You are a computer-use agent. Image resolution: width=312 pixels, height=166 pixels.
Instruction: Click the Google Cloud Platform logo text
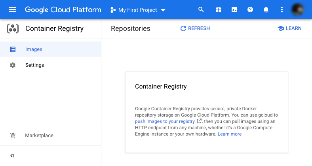tap(63, 10)
